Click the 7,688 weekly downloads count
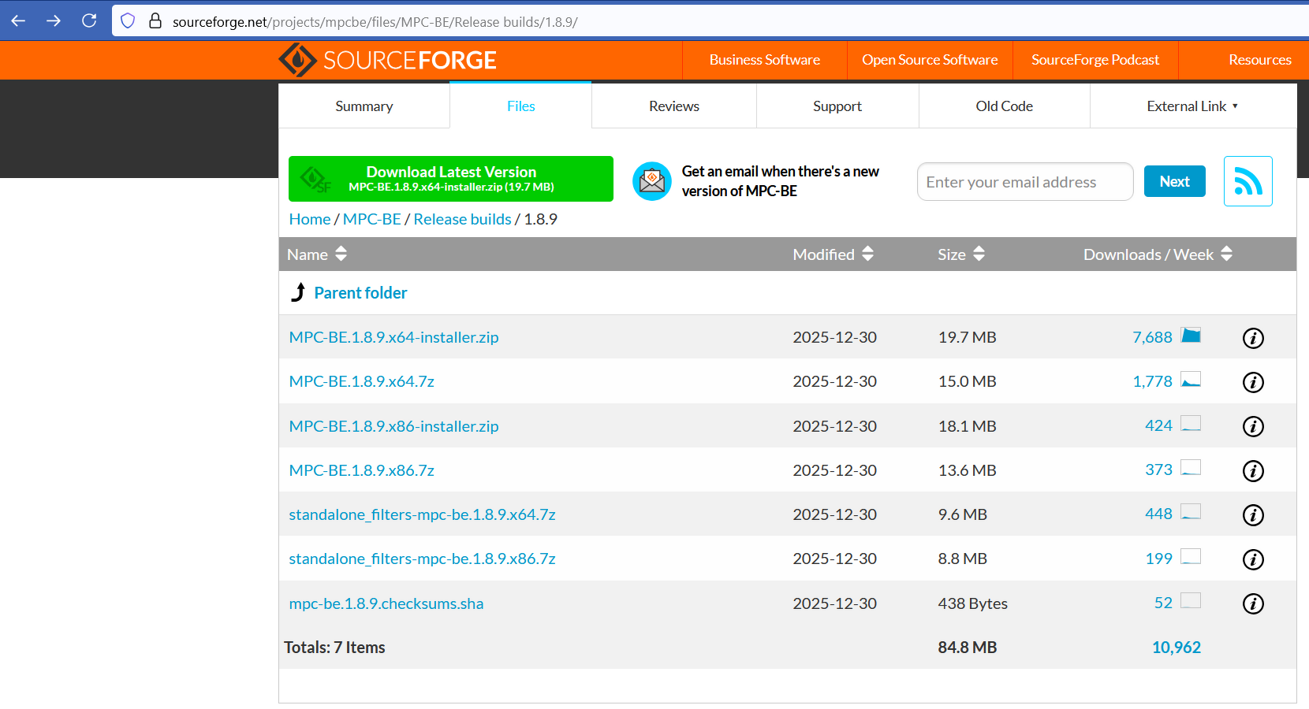Screen dimensions: 1309x709 (x=1153, y=337)
